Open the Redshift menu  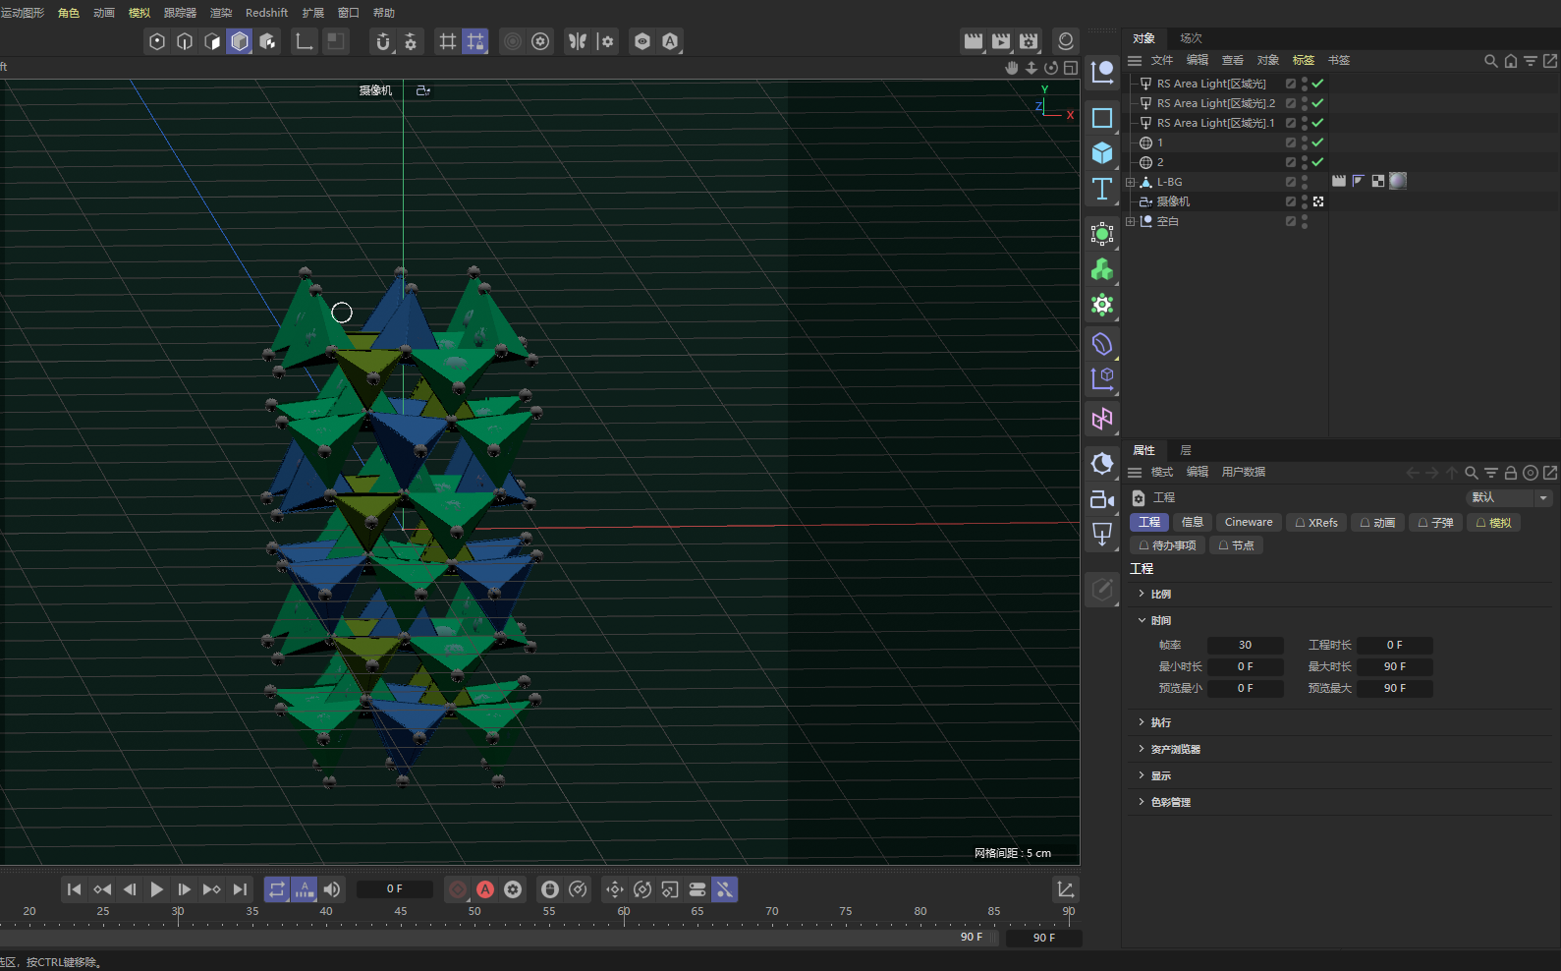(266, 13)
